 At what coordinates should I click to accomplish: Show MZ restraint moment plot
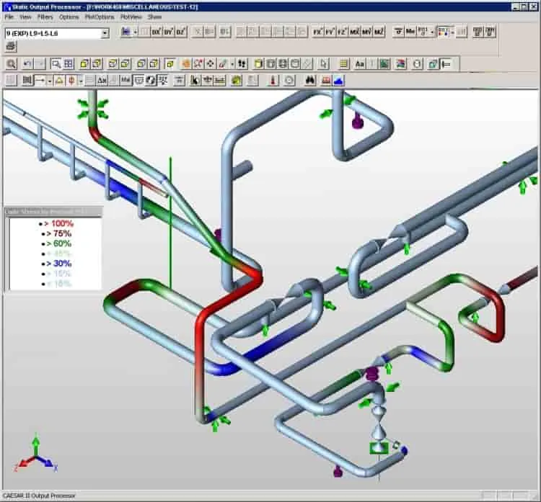point(379,32)
